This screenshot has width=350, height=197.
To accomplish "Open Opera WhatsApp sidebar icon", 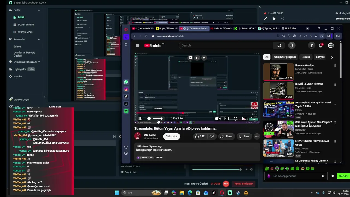I will click(x=126, y=82).
